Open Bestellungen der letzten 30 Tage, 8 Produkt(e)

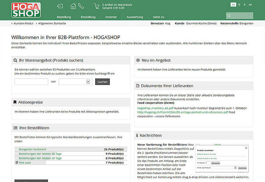click(x=40, y=158)
